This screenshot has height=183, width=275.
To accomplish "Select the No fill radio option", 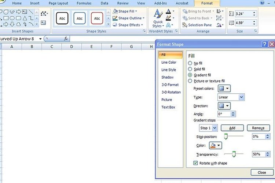I will (190, 63).
